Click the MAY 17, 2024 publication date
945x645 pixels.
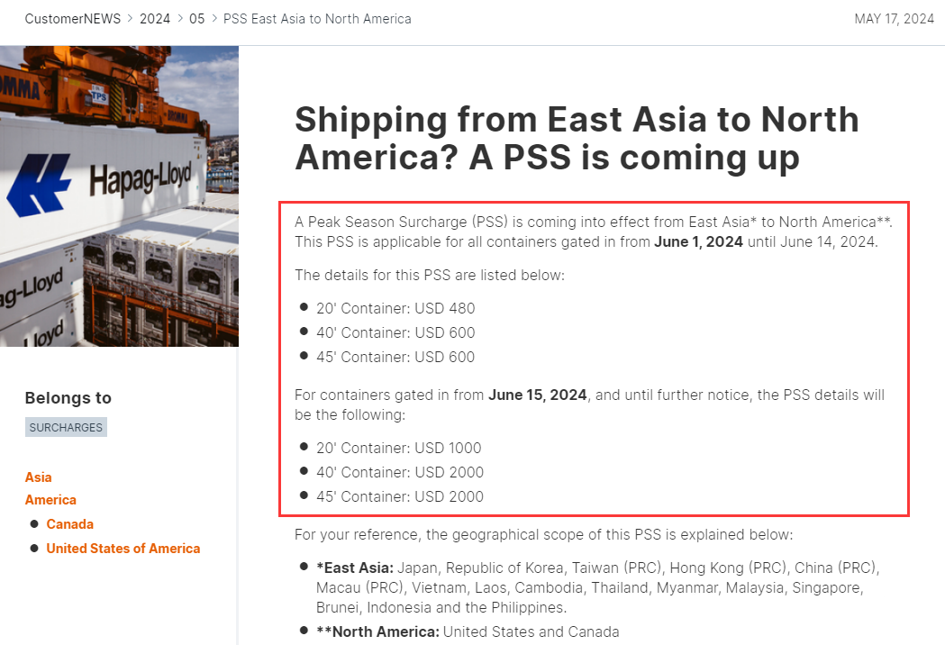(x=894, y=19)
